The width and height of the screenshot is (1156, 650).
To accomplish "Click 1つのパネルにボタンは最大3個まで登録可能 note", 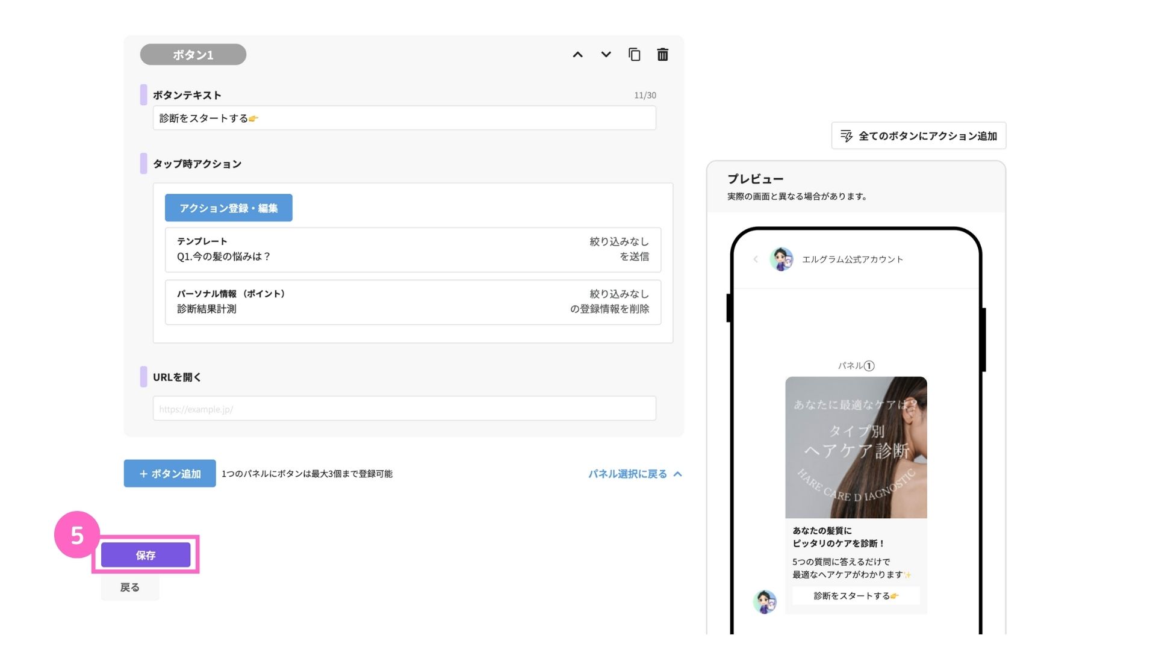I will pyautogui.click(x=307, y=474).
